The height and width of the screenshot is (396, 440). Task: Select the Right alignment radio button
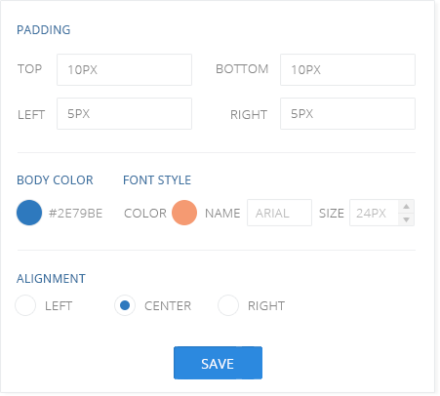click(228, 305)
